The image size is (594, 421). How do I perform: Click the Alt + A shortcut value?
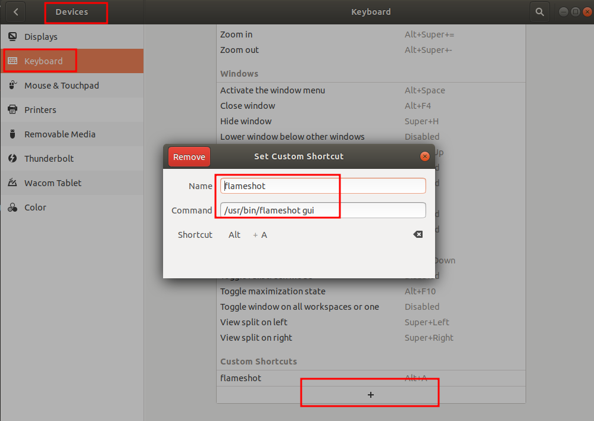[248, 235]
